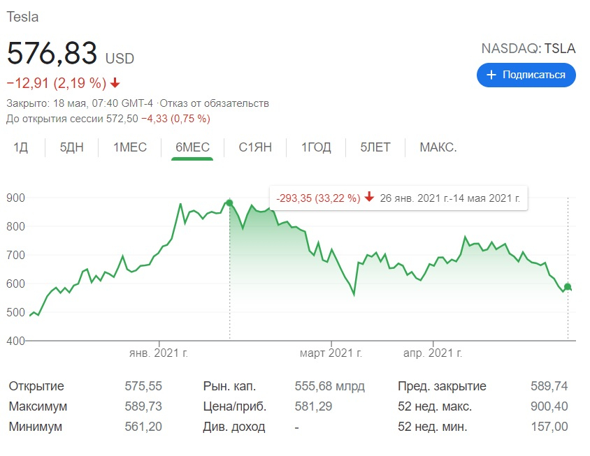Click the Минимум value 561,20
Image resolution: width=590 pixels, height=456 pixels.
(x=143, y=427)
